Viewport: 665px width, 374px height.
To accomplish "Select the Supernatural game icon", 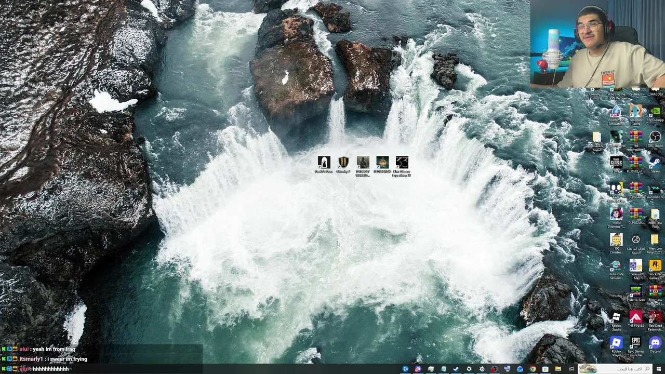I will pos(616,140).
